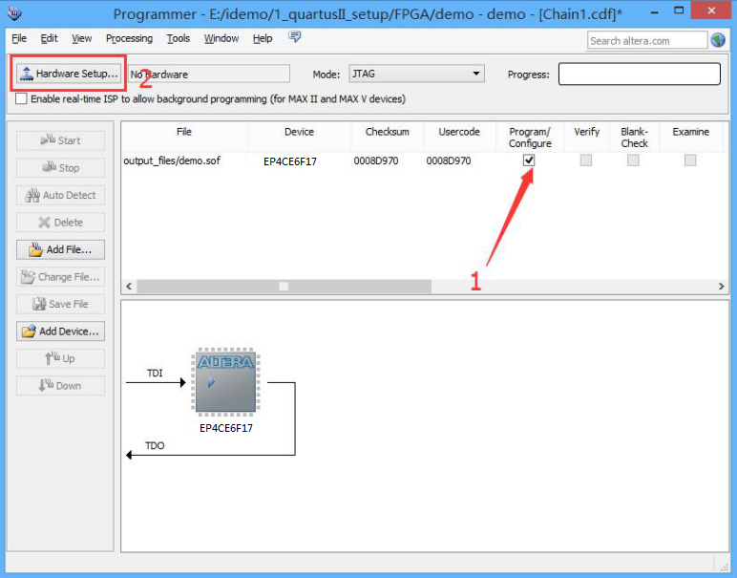Click the Progress bar field
The width and height of the screenshot is (737, 578).
[639, 74]
